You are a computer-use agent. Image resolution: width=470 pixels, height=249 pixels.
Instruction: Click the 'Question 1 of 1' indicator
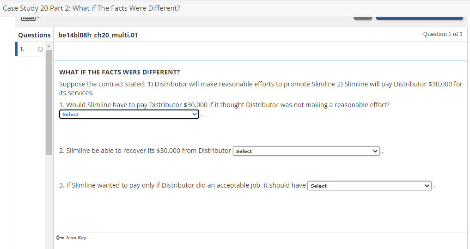point(442,34)
